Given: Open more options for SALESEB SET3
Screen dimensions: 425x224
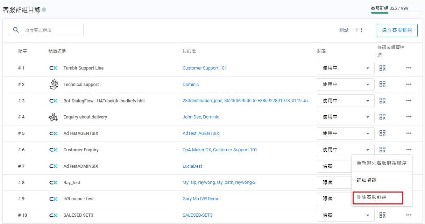Looking at the screenshot, I should (409, 215).
